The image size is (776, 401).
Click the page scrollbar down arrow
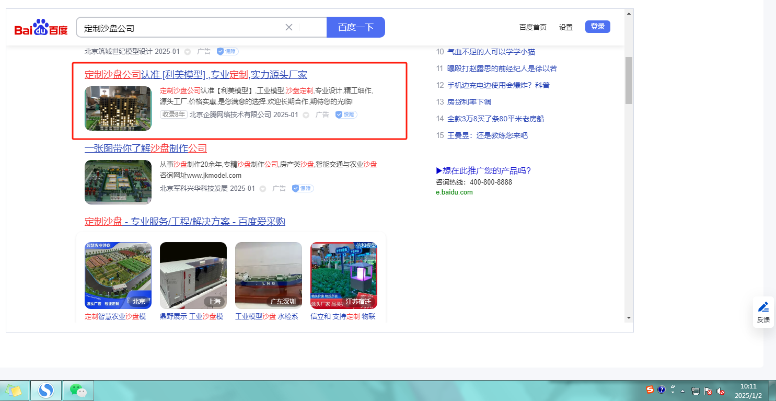tap(629, 317)
